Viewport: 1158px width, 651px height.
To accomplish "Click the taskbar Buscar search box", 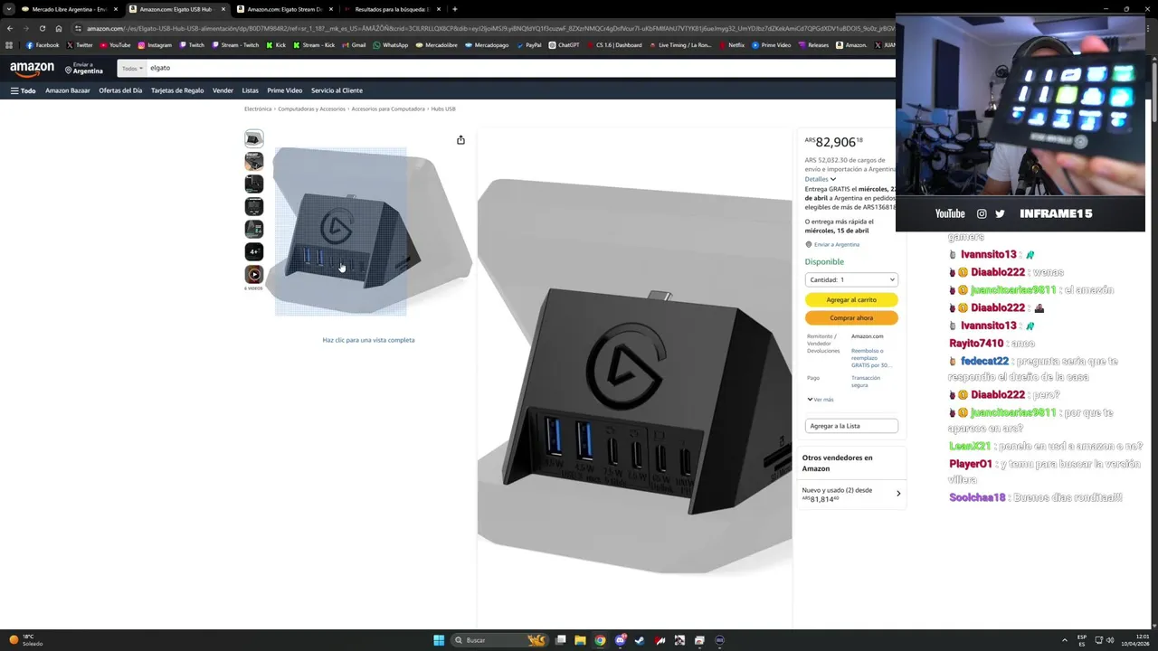I will [500, 640].
